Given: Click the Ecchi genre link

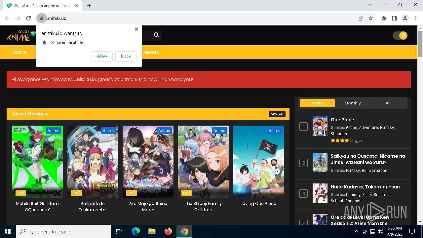Looking at the screenshot, I should [x=367, y=195].
